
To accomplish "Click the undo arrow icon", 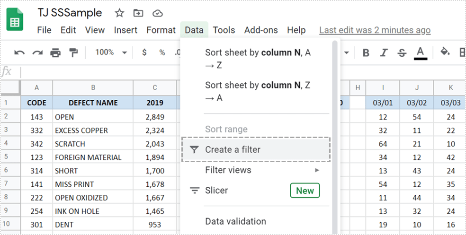I will click(x=19, y=52).
